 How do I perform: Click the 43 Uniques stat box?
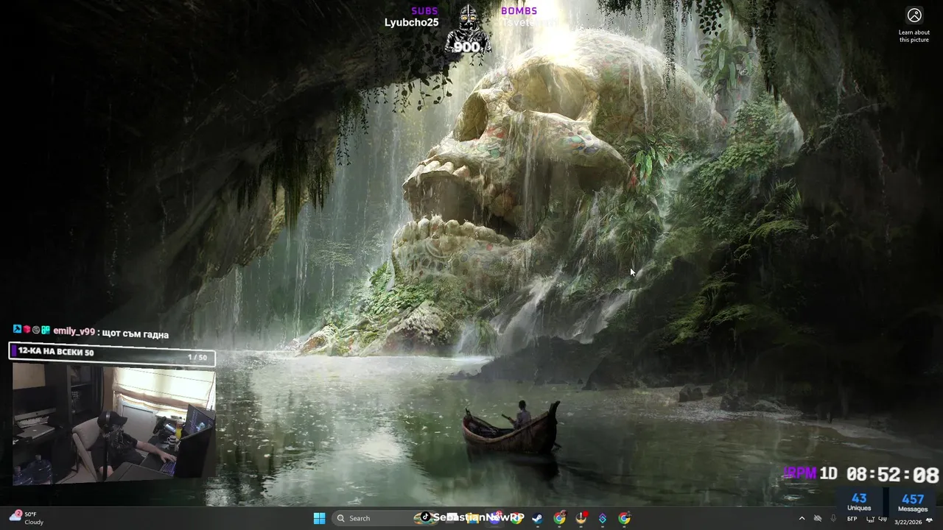point(859,502)
